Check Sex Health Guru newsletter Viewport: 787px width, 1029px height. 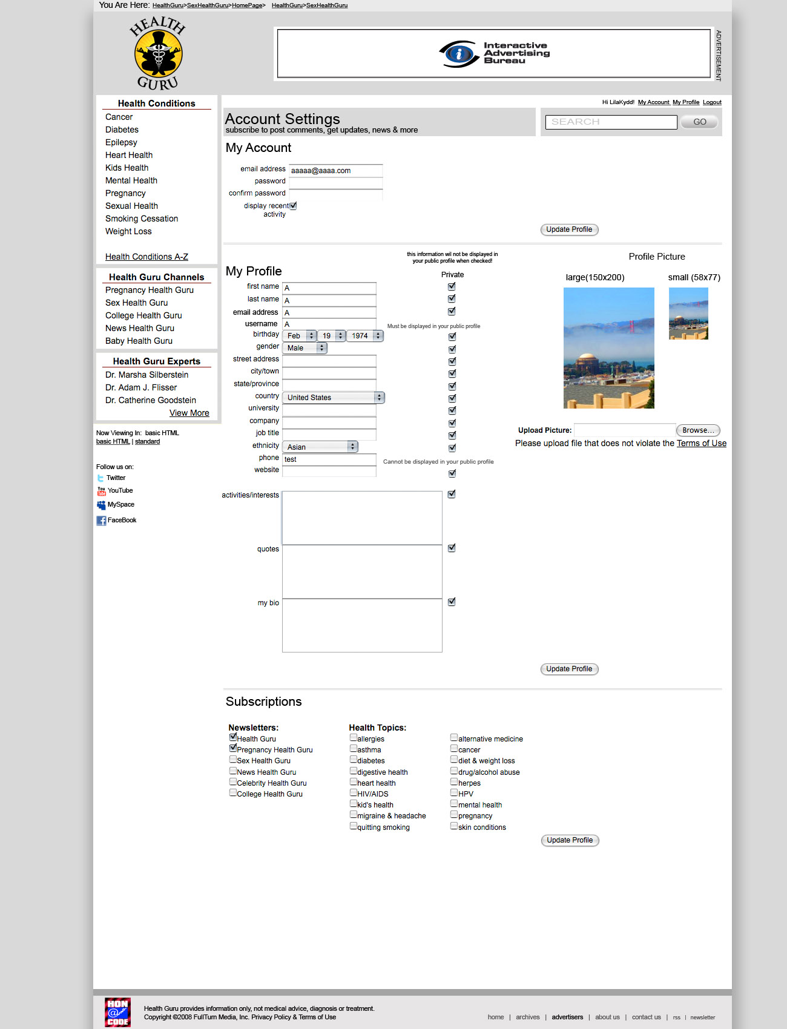point(233,759)
